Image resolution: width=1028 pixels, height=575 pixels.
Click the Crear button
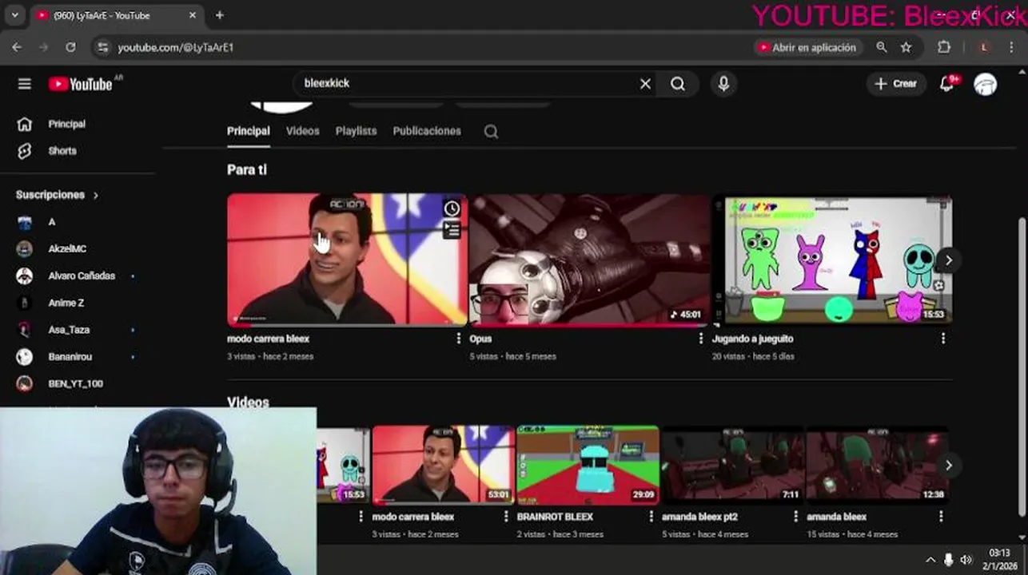click(x=896, y=84)
